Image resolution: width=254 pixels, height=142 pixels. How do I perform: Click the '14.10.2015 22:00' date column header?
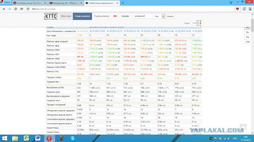tap(148, 31)
